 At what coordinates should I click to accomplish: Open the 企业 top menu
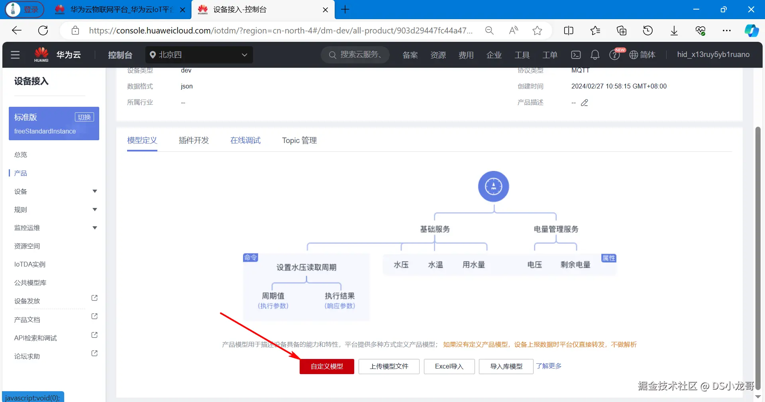point(494,55)
